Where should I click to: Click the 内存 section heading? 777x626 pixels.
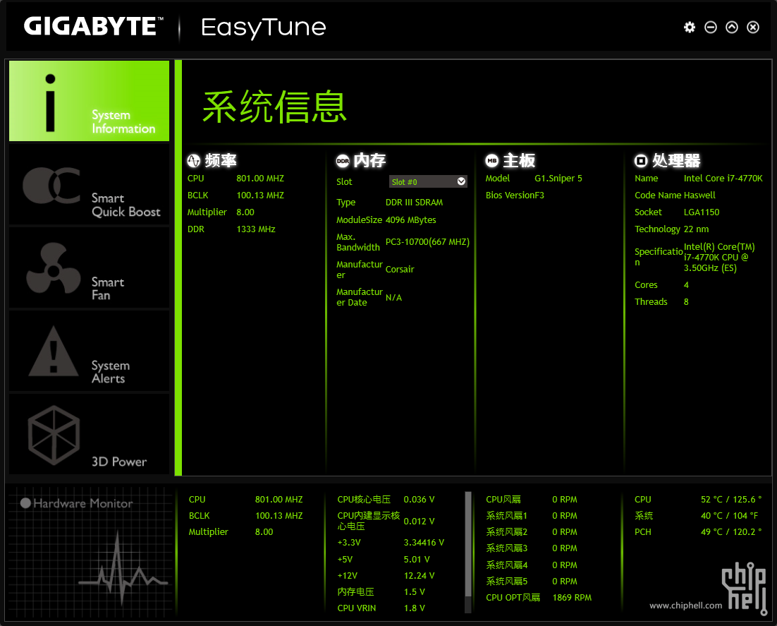click(x=369, y=161)
